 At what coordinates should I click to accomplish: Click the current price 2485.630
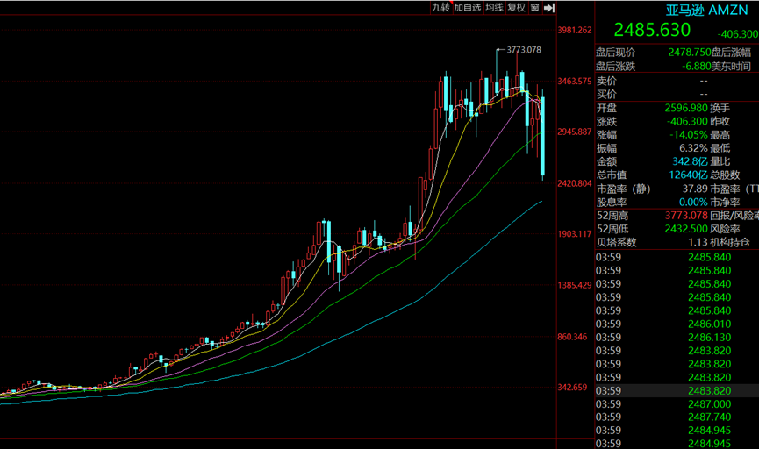(x=652, y=30)
